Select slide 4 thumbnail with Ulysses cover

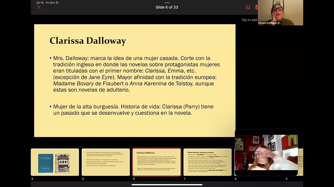tap(55, 162)
